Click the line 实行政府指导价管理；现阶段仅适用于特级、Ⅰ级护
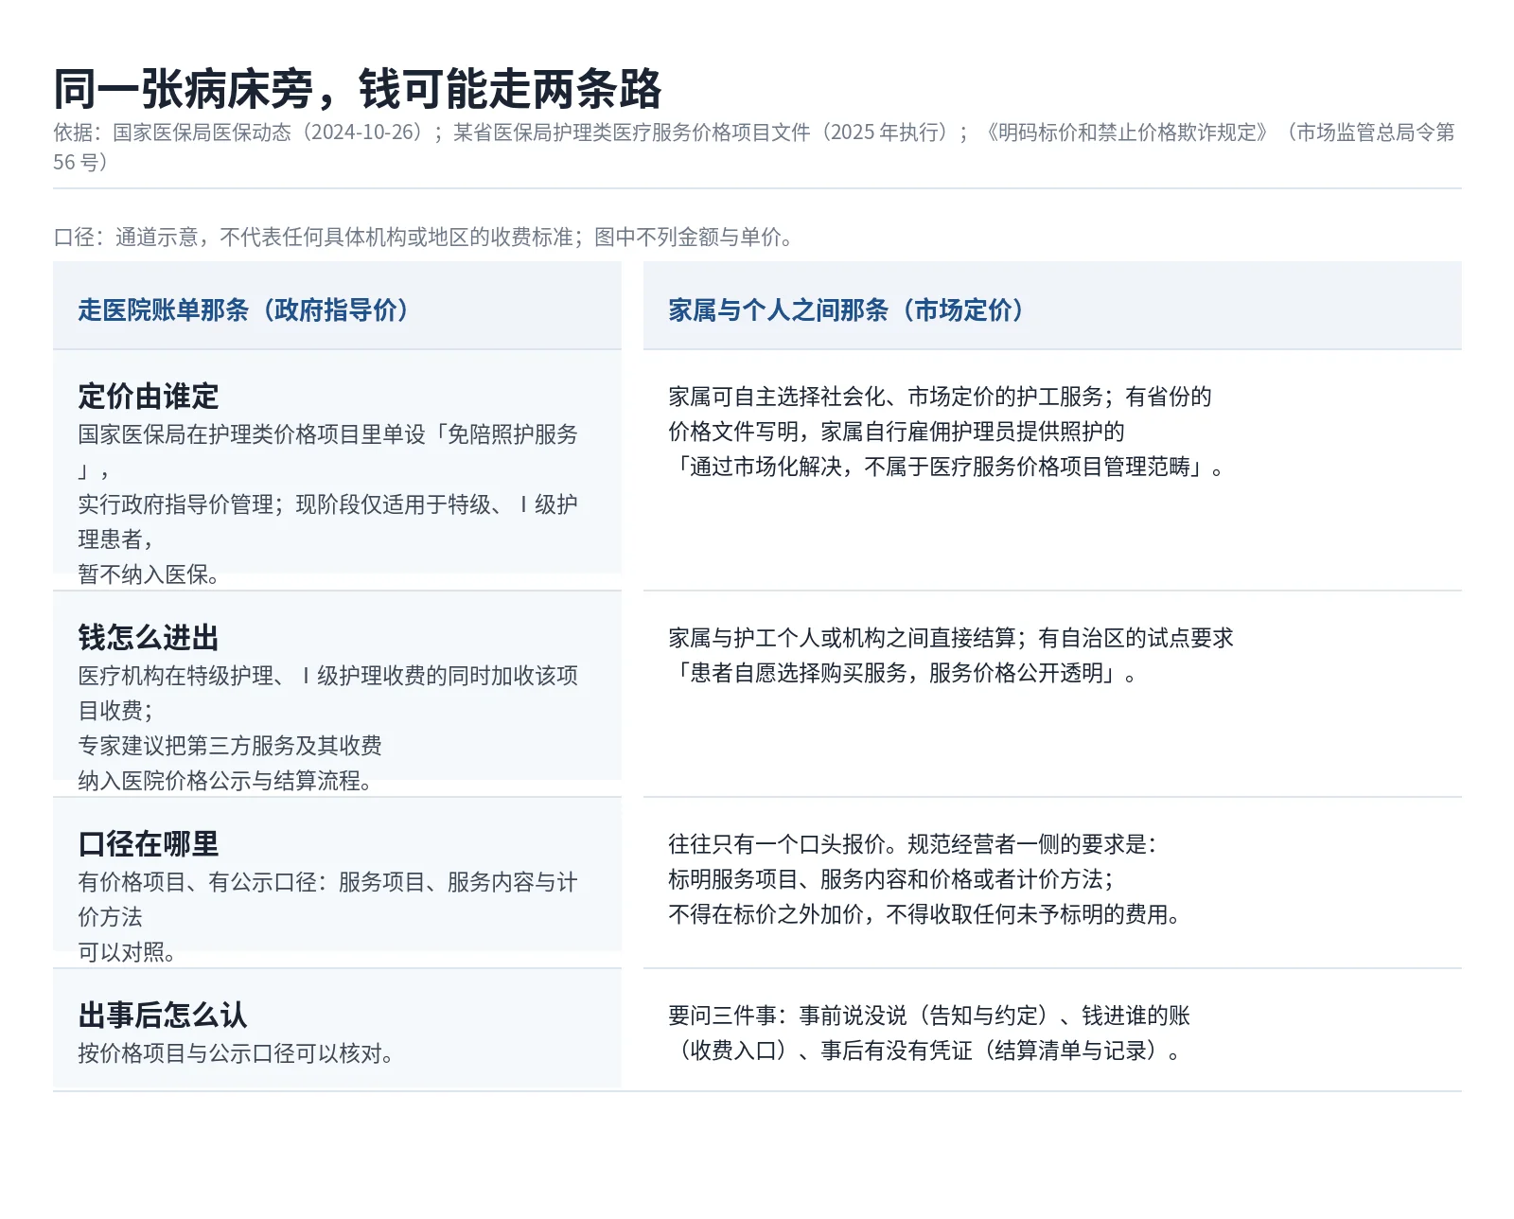Image resolution: width=1514 pixels, height=1219 pixels. pyautogui.click(x=327, y=504)
